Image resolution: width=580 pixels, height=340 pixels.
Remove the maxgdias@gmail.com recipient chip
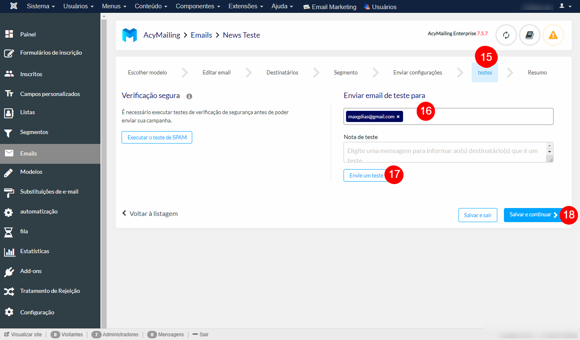[398, 116]
